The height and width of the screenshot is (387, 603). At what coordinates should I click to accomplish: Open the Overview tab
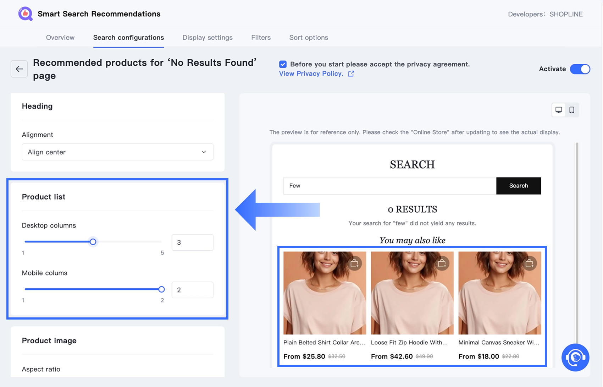pos(60,38)
